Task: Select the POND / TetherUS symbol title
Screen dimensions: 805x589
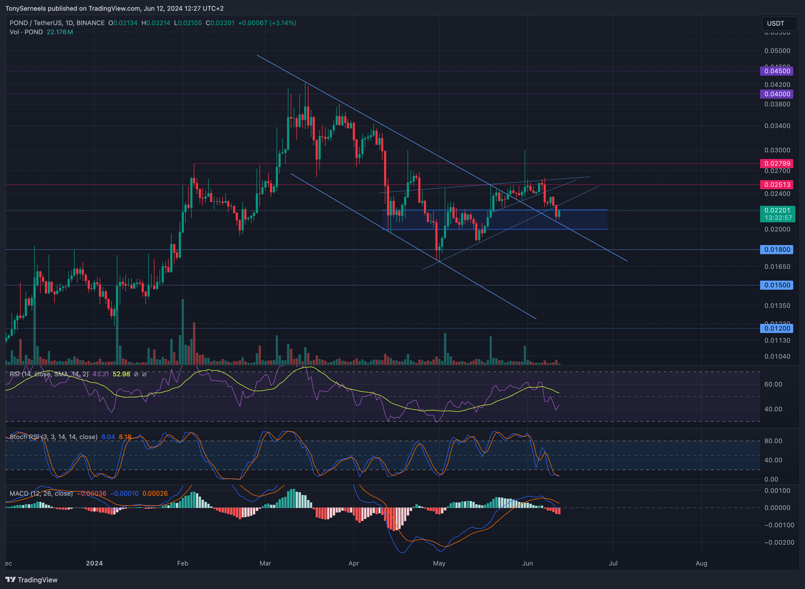Action: tap(57, 23)
